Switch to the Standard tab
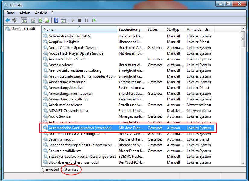This screenshot has height=181, width=249. pyautogui.click(x=71, y=170)
